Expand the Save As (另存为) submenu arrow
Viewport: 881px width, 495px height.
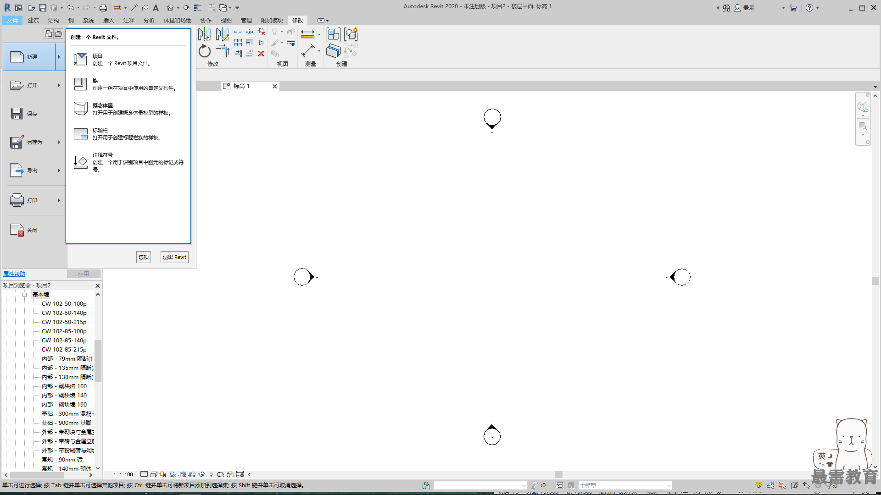click(59, 142)
